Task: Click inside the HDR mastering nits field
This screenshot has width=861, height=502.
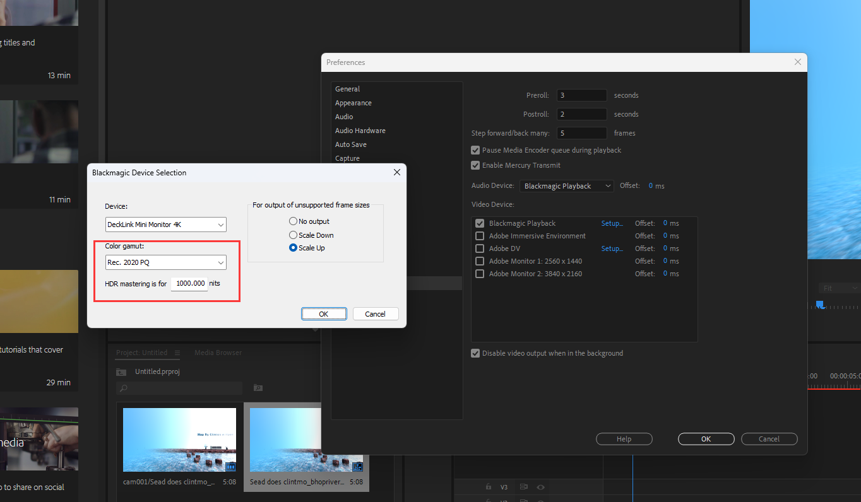Action: pyautogui.click(x=189, y=283)
